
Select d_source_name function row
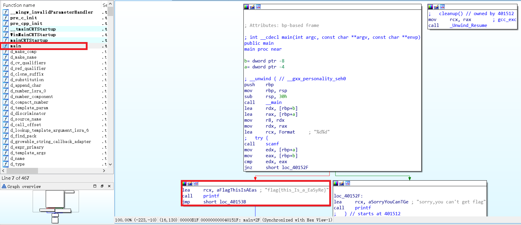point(55,119)
